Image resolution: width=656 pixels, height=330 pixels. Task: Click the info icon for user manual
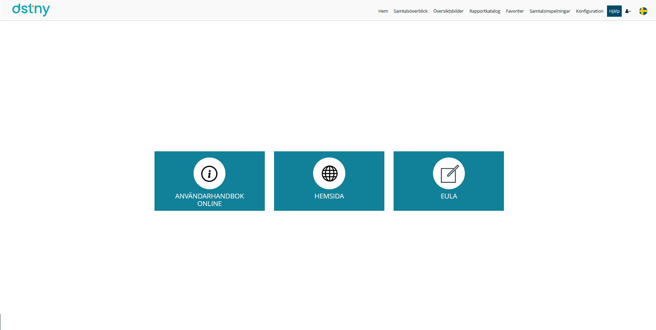click(209, 174)
